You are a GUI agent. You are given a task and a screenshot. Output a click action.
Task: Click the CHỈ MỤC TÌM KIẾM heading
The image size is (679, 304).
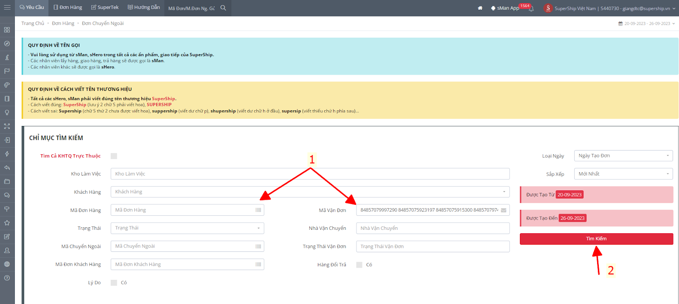56,138
